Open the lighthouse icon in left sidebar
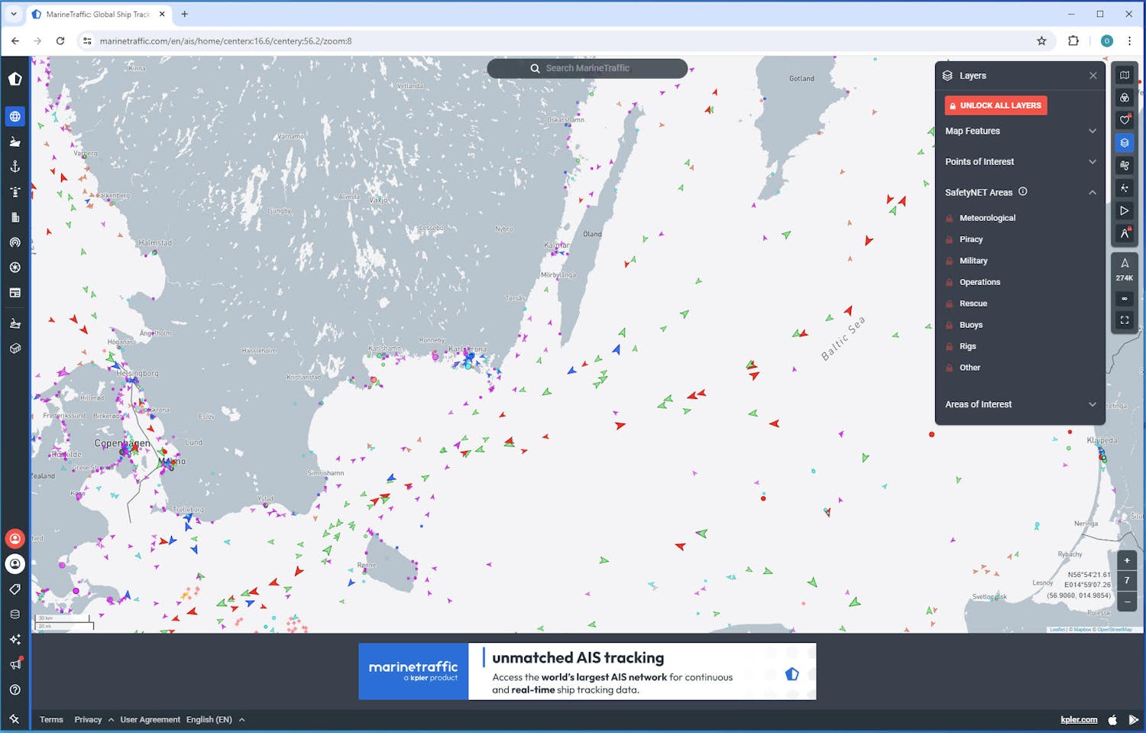1146x733 pixels. click(15, 192)
